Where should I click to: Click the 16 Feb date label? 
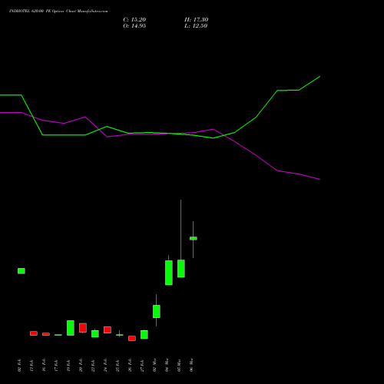[44, 366]
